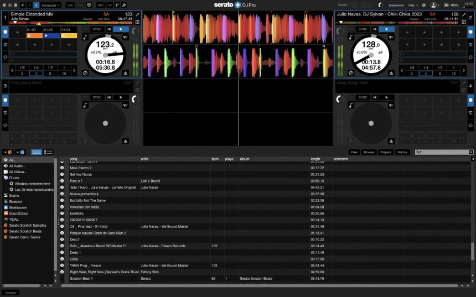Screen dimensions: 476x297
Task: Open the search field options dropdown
Action: (419, 152)
